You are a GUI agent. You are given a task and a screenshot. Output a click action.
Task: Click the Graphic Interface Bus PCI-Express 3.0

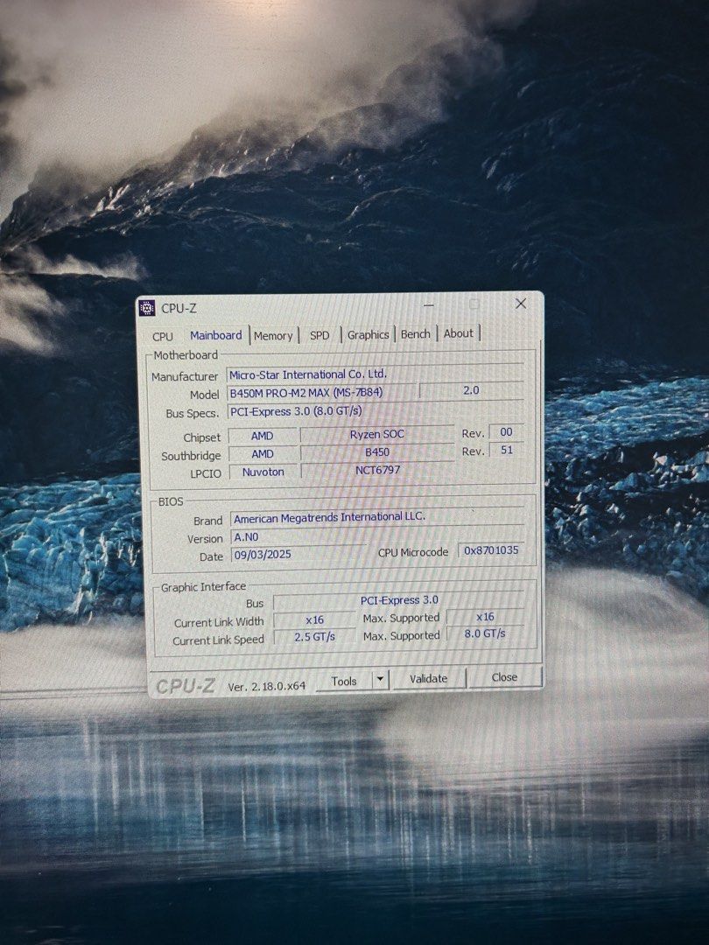point(398,600)
